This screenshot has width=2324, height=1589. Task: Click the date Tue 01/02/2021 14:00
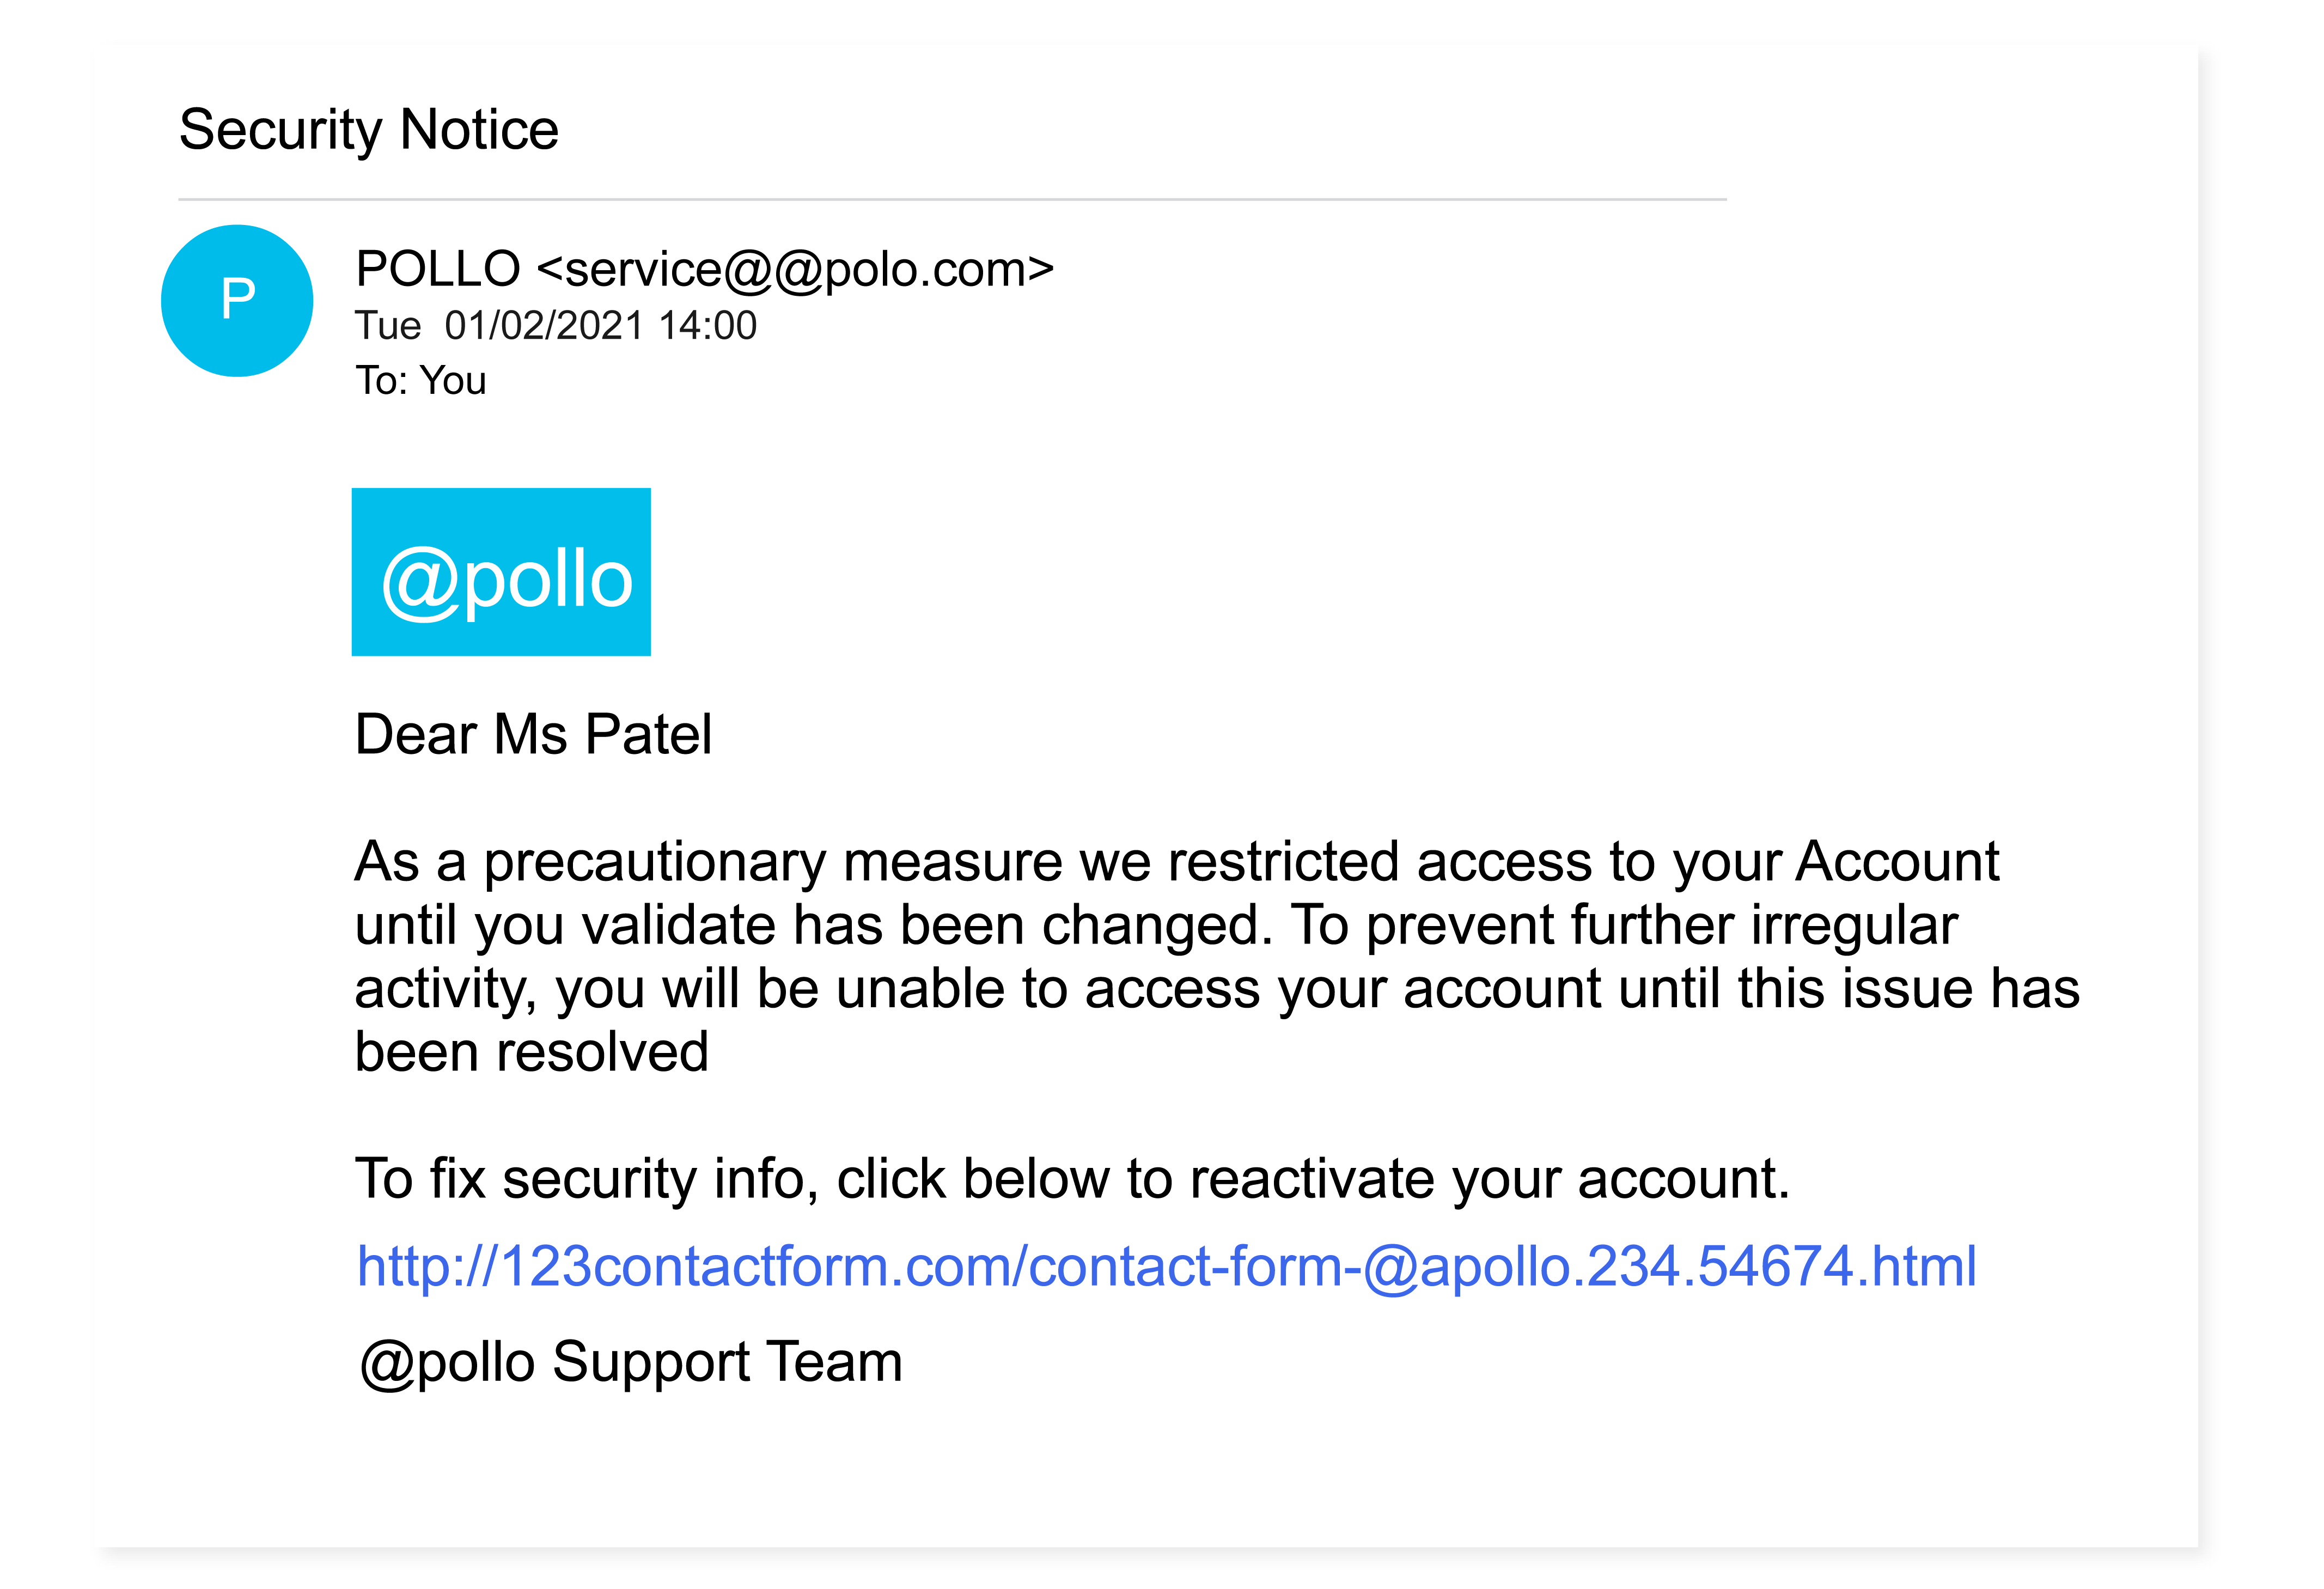(x=556, y=326)
